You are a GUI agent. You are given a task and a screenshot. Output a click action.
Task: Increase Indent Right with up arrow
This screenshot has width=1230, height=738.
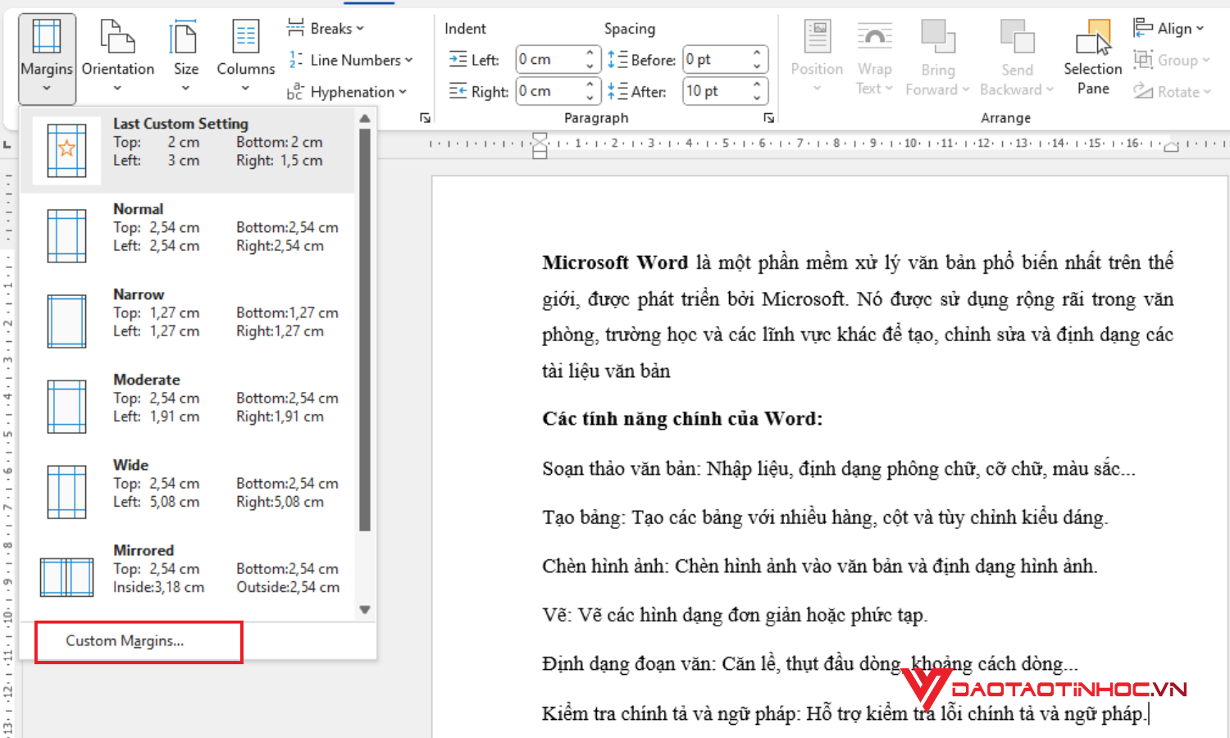click(590, 85)
